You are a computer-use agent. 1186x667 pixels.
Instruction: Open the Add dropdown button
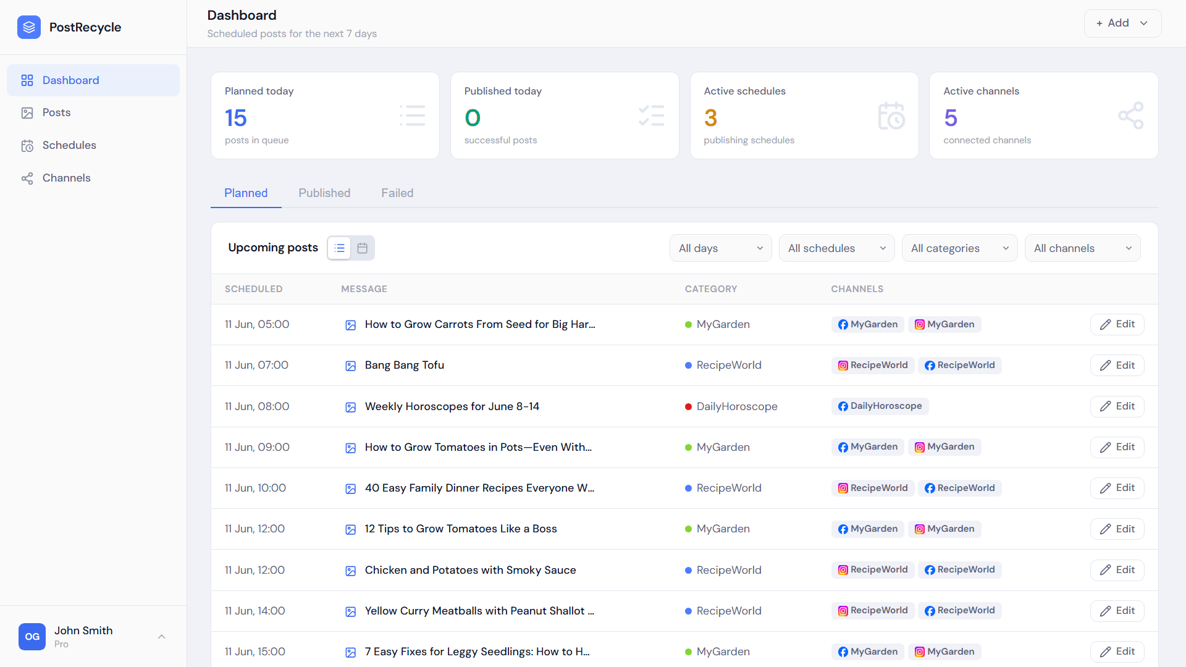(x=1122, y=23)
